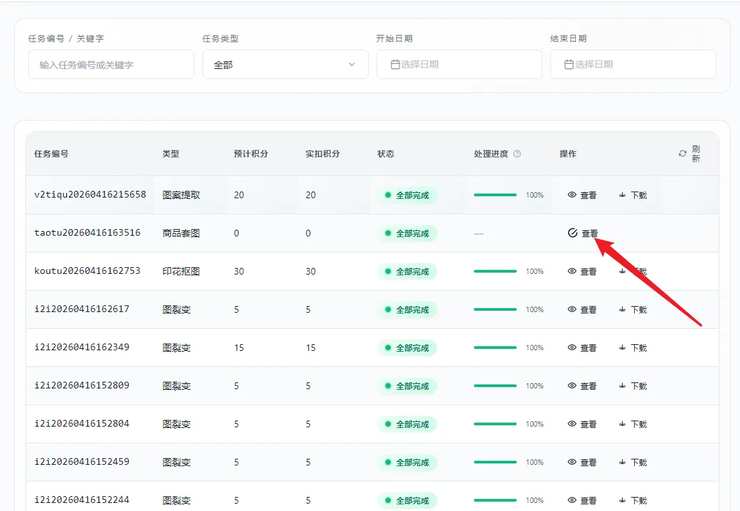Click download icon for i2i20260416152809 row

[622, 386]
